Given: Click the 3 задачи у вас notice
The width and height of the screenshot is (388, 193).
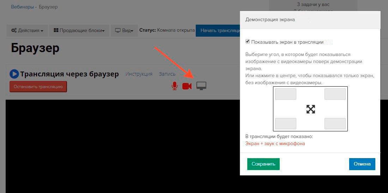Looking at the screenshot, I should point(313,4).
